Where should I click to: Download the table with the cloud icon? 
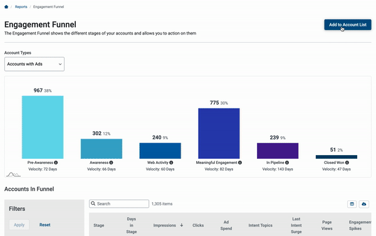[x=364, y=204]
